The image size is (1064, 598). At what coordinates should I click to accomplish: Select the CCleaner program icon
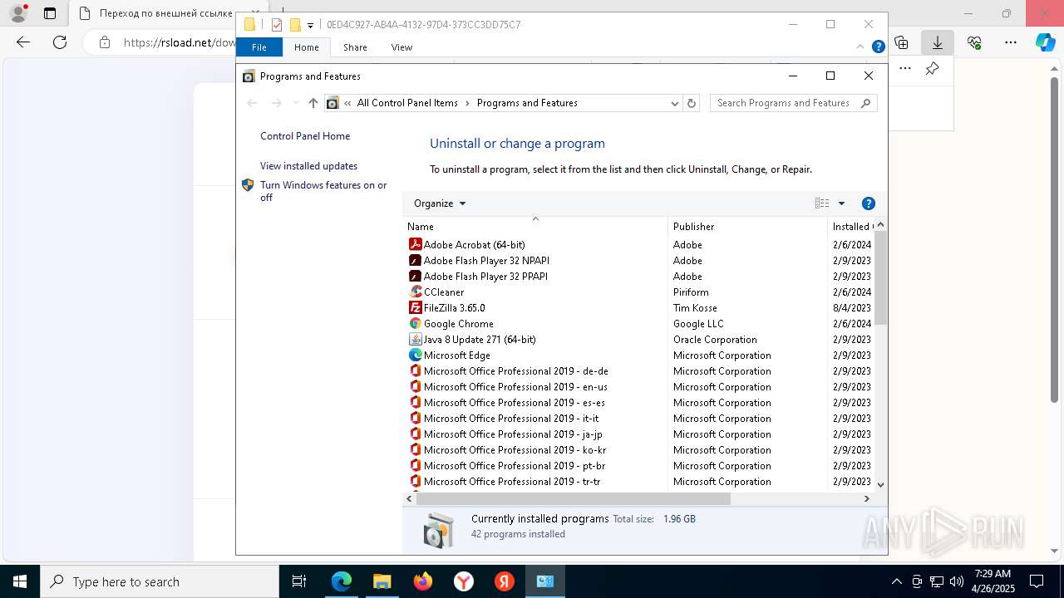coord(416,292)
